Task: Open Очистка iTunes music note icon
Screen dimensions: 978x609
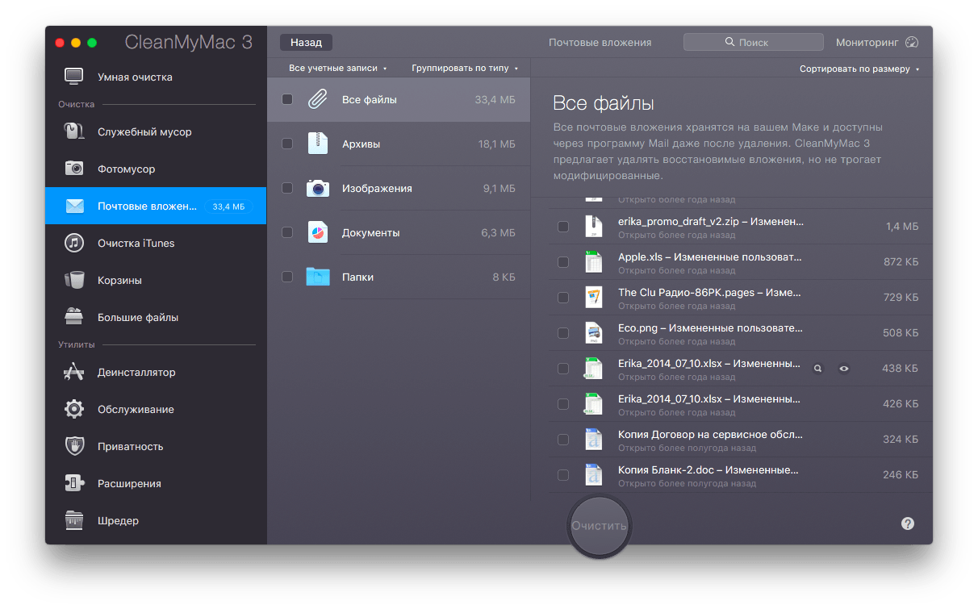Action: 74,243
